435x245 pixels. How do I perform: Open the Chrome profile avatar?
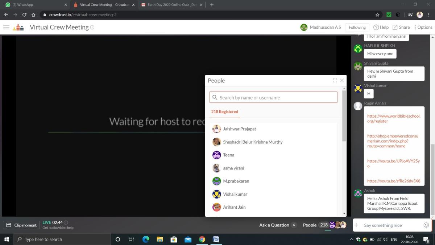tap(420, 15)
